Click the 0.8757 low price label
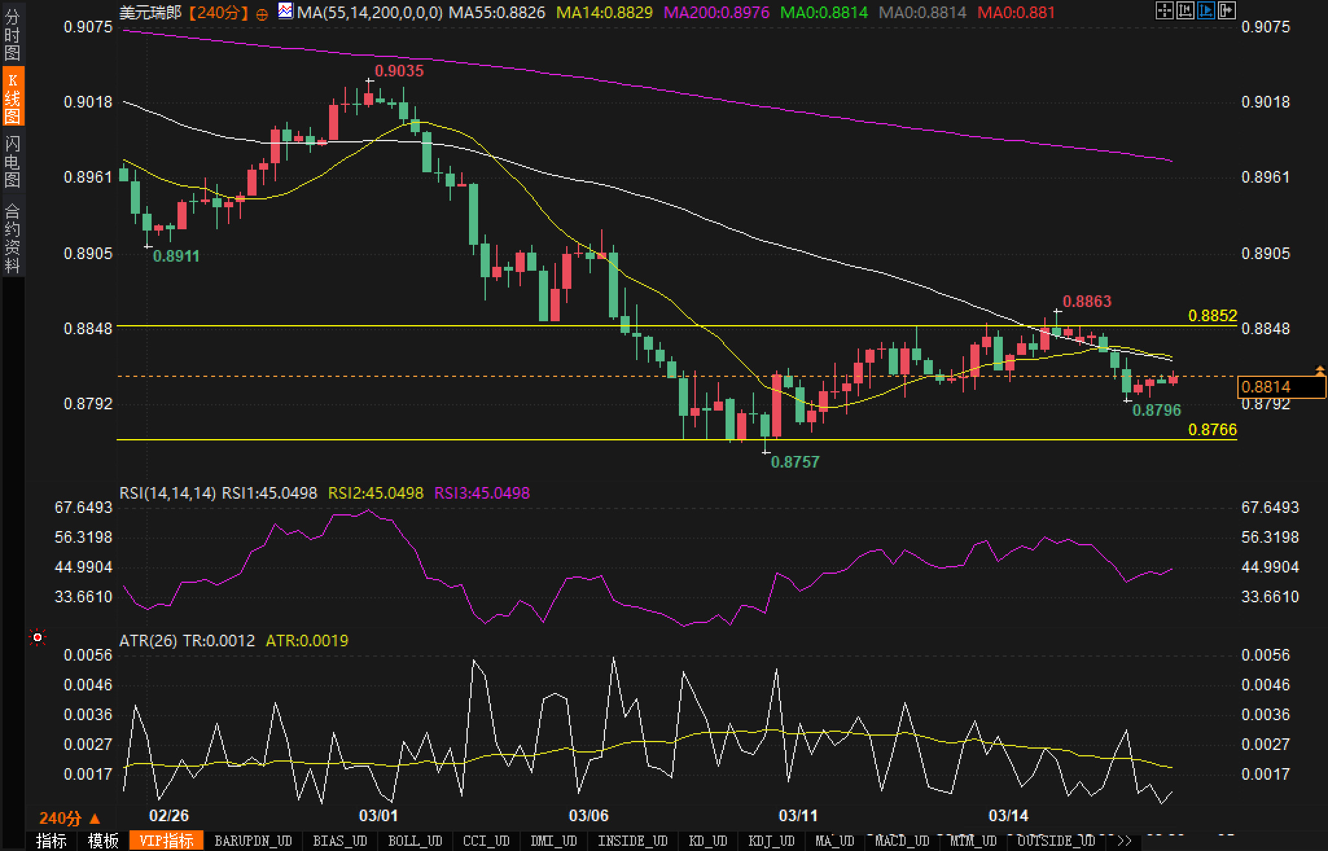The height and width of the screenshot is (851, 1328). point(795,462)
